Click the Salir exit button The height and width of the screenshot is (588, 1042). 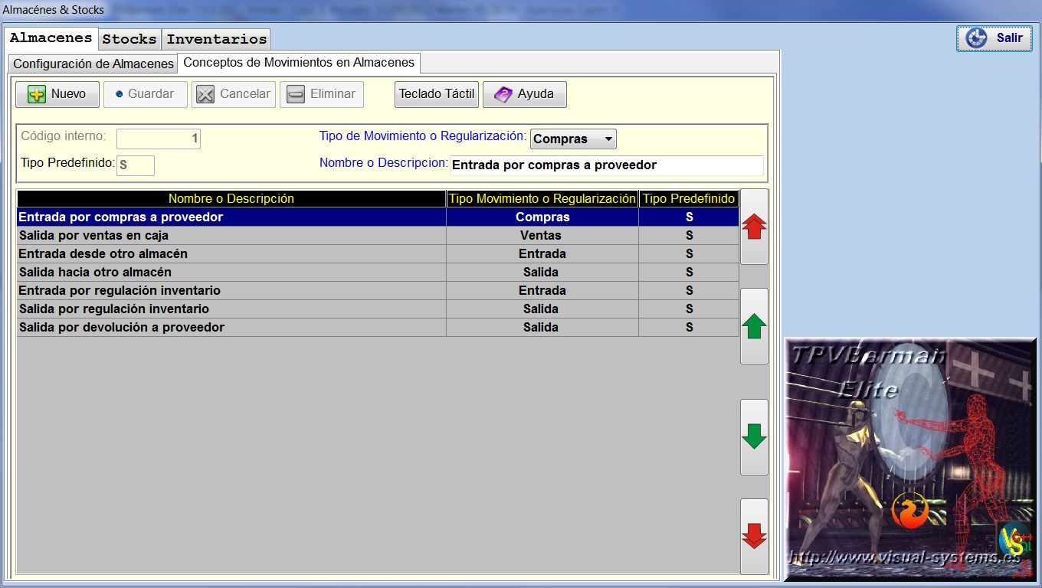994,38
